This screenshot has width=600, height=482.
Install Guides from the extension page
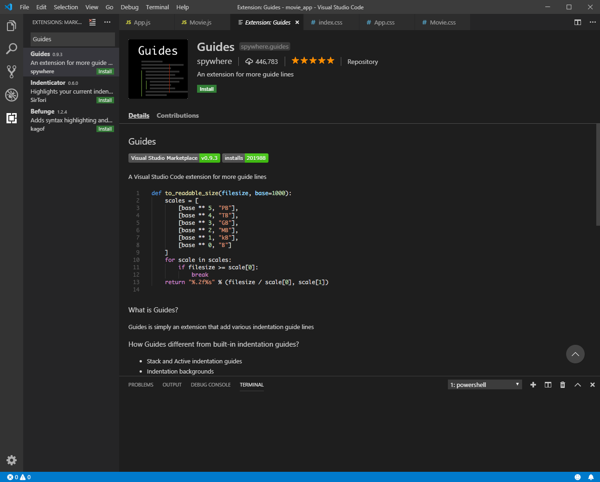(207, 89)
